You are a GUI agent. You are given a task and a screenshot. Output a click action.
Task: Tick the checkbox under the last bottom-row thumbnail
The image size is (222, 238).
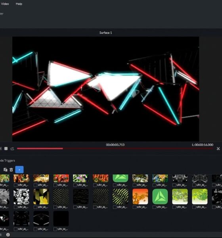coord(55,229)
